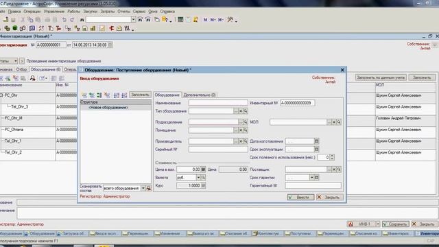
Task: Switch to the 'Загрузка об...' window in the bottom bar
Action: (71, 233)
